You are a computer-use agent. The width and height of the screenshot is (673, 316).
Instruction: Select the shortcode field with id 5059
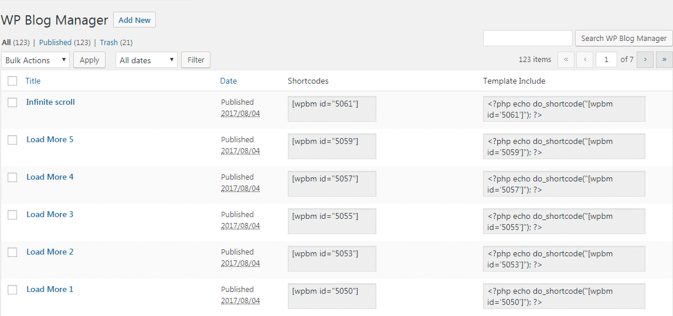tap(332, 146)
